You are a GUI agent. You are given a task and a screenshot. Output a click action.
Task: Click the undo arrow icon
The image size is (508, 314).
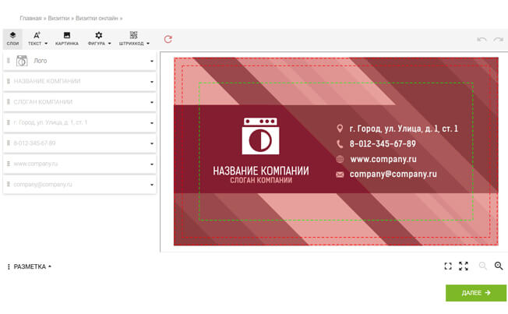tap(482, 40)
